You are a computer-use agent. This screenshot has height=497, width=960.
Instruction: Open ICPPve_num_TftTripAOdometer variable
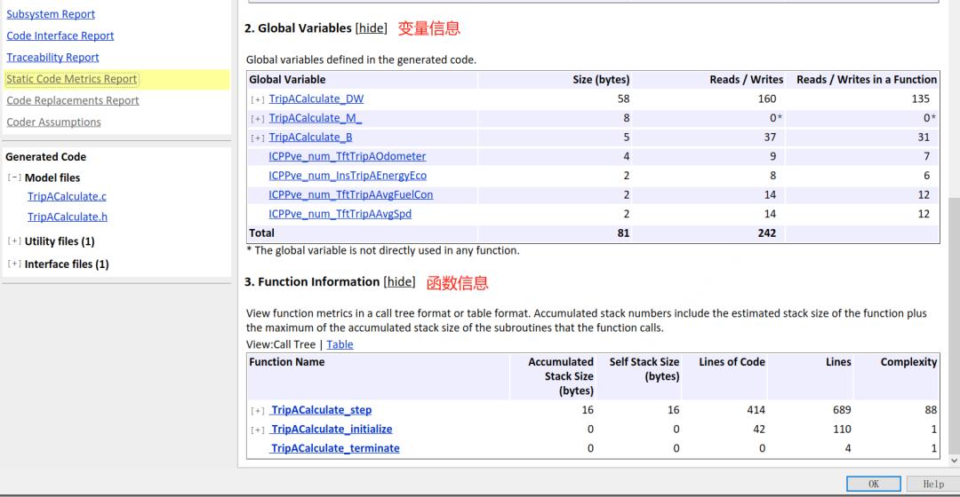click(x=348, y=156)
